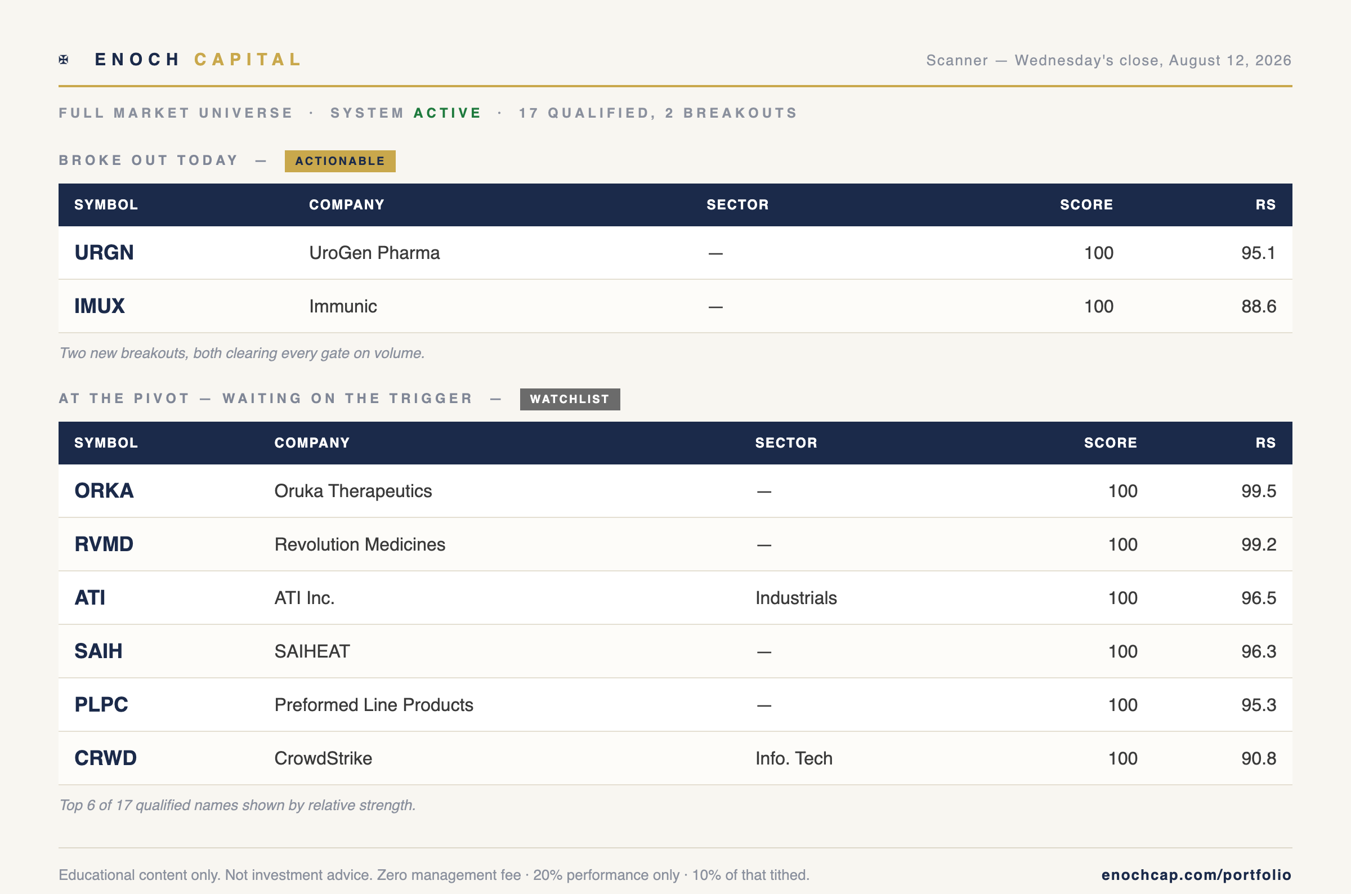Click the 'Top 6 of 17 qualified names' footnote

tap(237, 805)
